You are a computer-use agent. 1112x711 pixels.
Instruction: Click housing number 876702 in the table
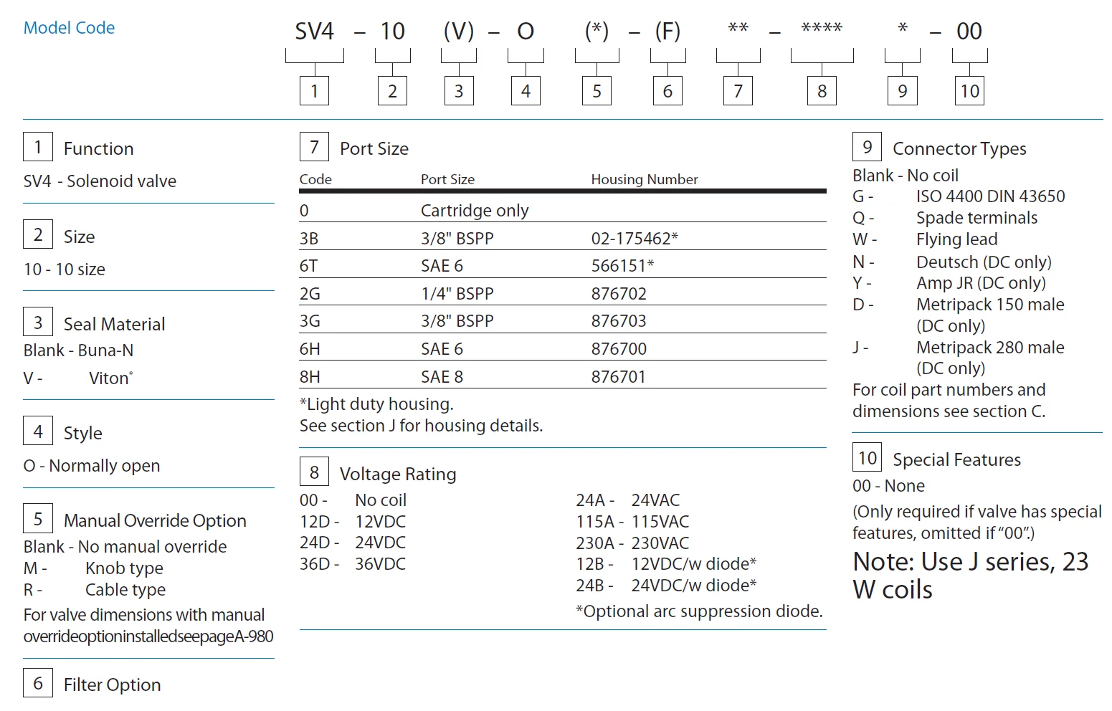pos(618,294)
